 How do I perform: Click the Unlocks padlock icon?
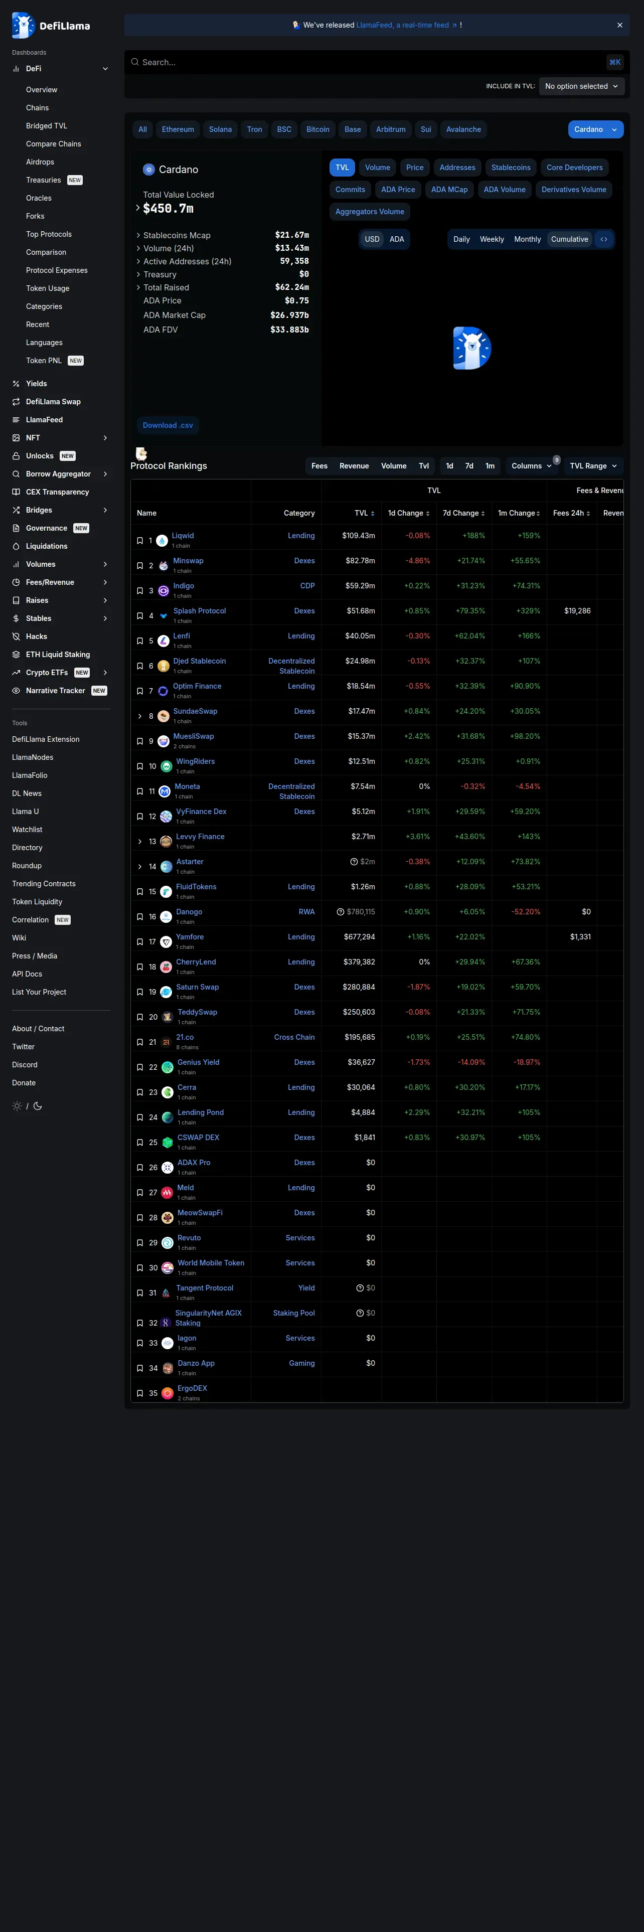(x=16, y=456)
